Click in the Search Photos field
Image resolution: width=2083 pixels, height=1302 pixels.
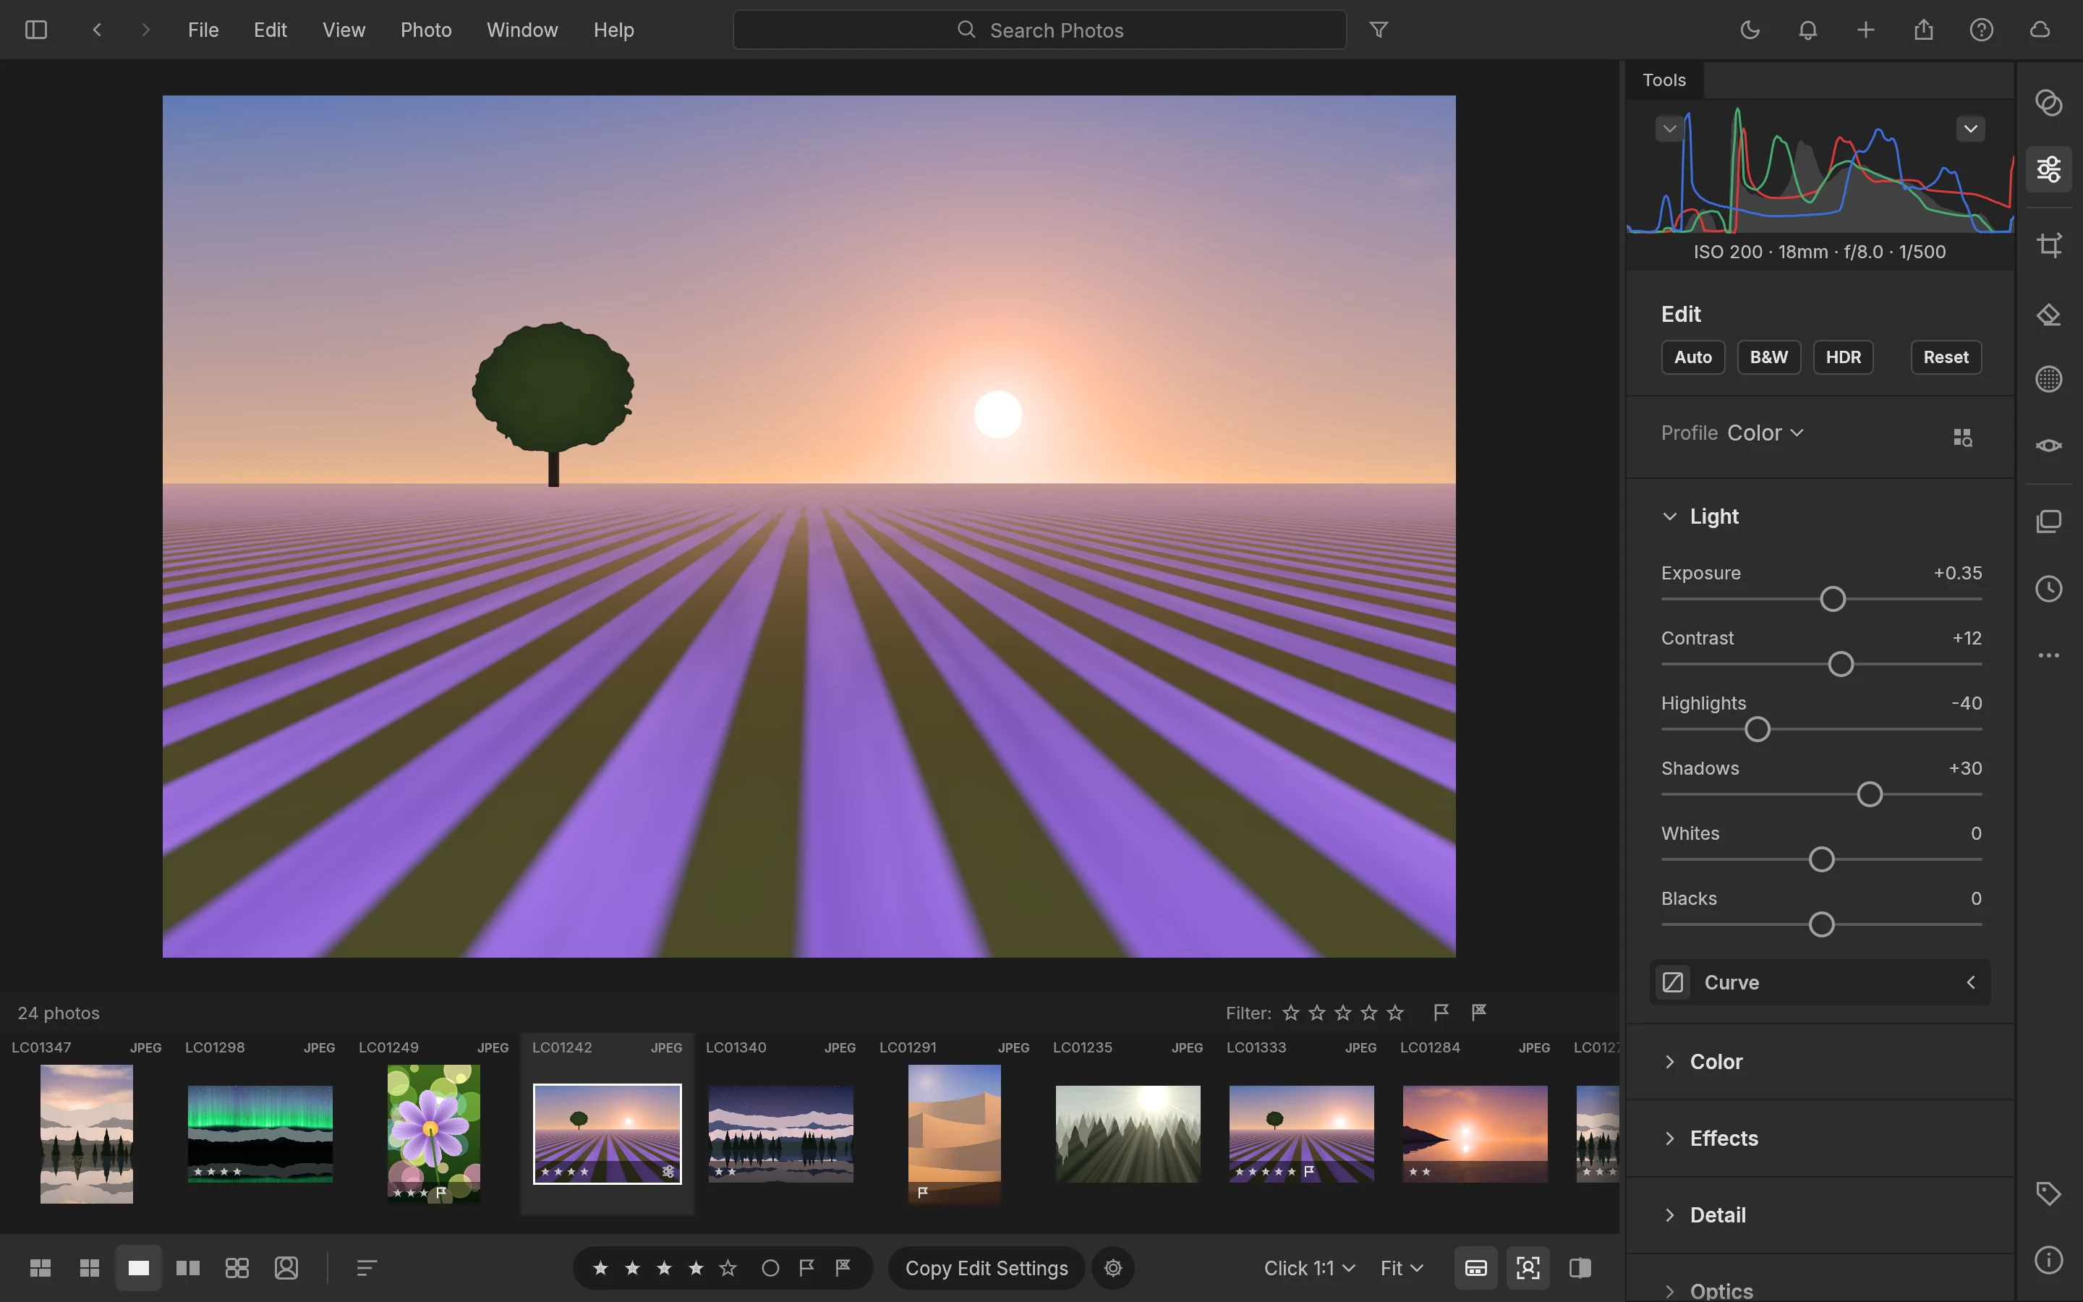coord(1039,30)
